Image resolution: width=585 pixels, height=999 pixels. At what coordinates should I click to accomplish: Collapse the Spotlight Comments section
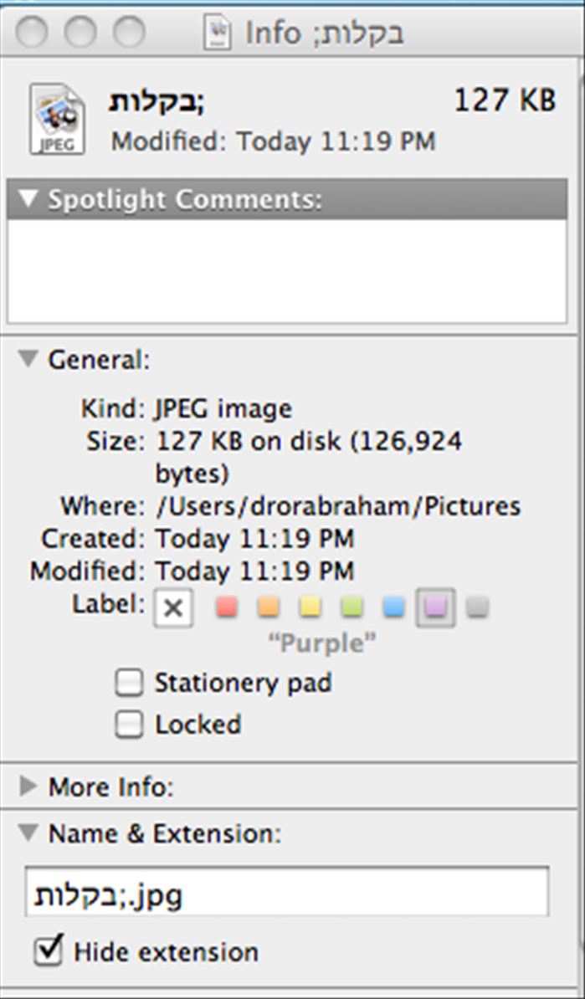[28, 199]
